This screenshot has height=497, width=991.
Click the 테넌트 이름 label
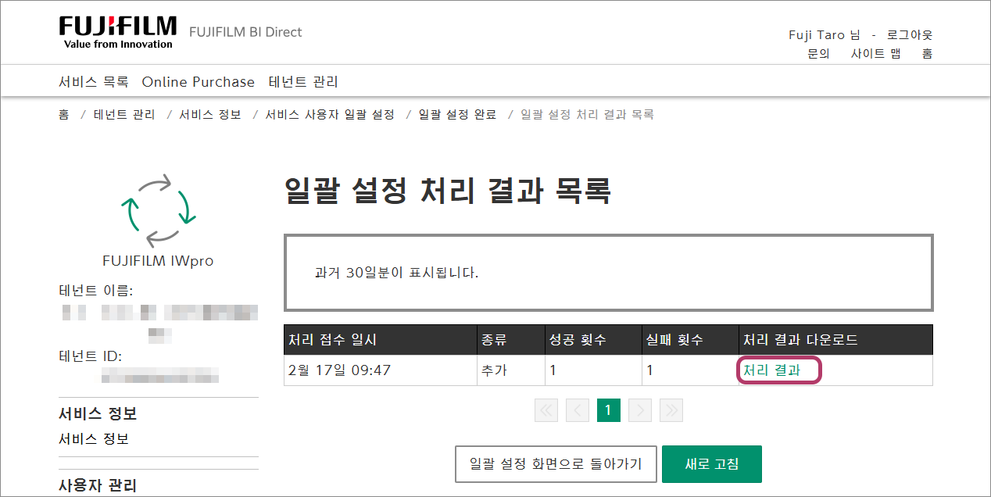pyautogui.click(x=96, y=291)
